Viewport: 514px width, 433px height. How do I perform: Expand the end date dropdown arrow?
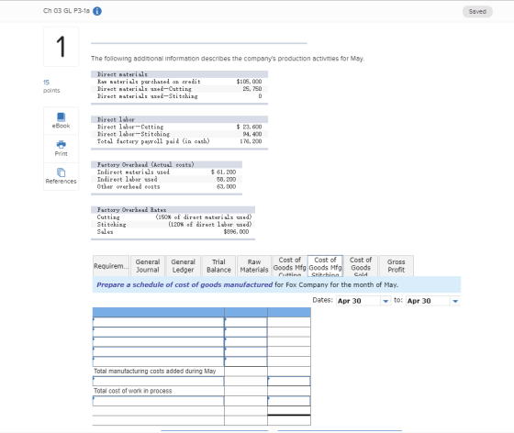[455, 301]
